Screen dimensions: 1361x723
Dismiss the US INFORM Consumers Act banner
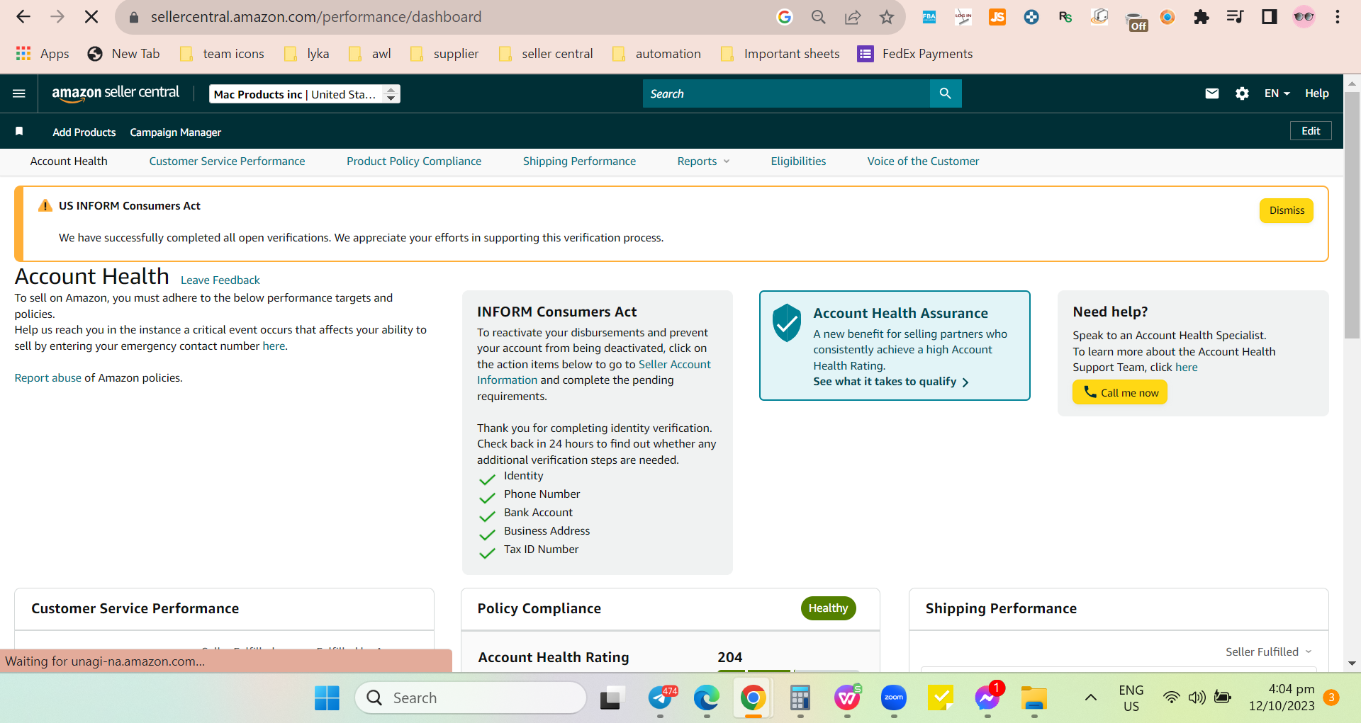click(x=1287, y=210)
